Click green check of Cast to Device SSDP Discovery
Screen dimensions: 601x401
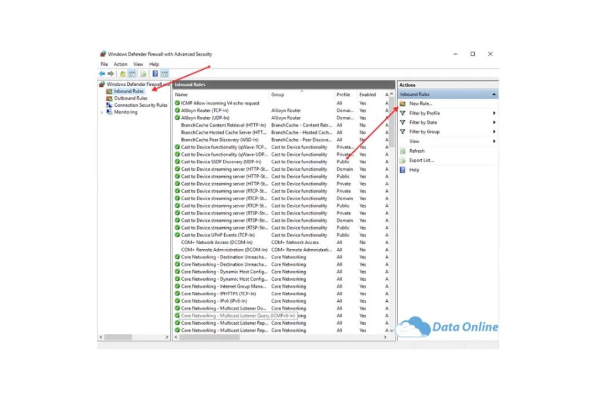pos(177,162)
